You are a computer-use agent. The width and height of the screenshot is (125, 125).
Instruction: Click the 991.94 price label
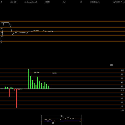(36, 72)
